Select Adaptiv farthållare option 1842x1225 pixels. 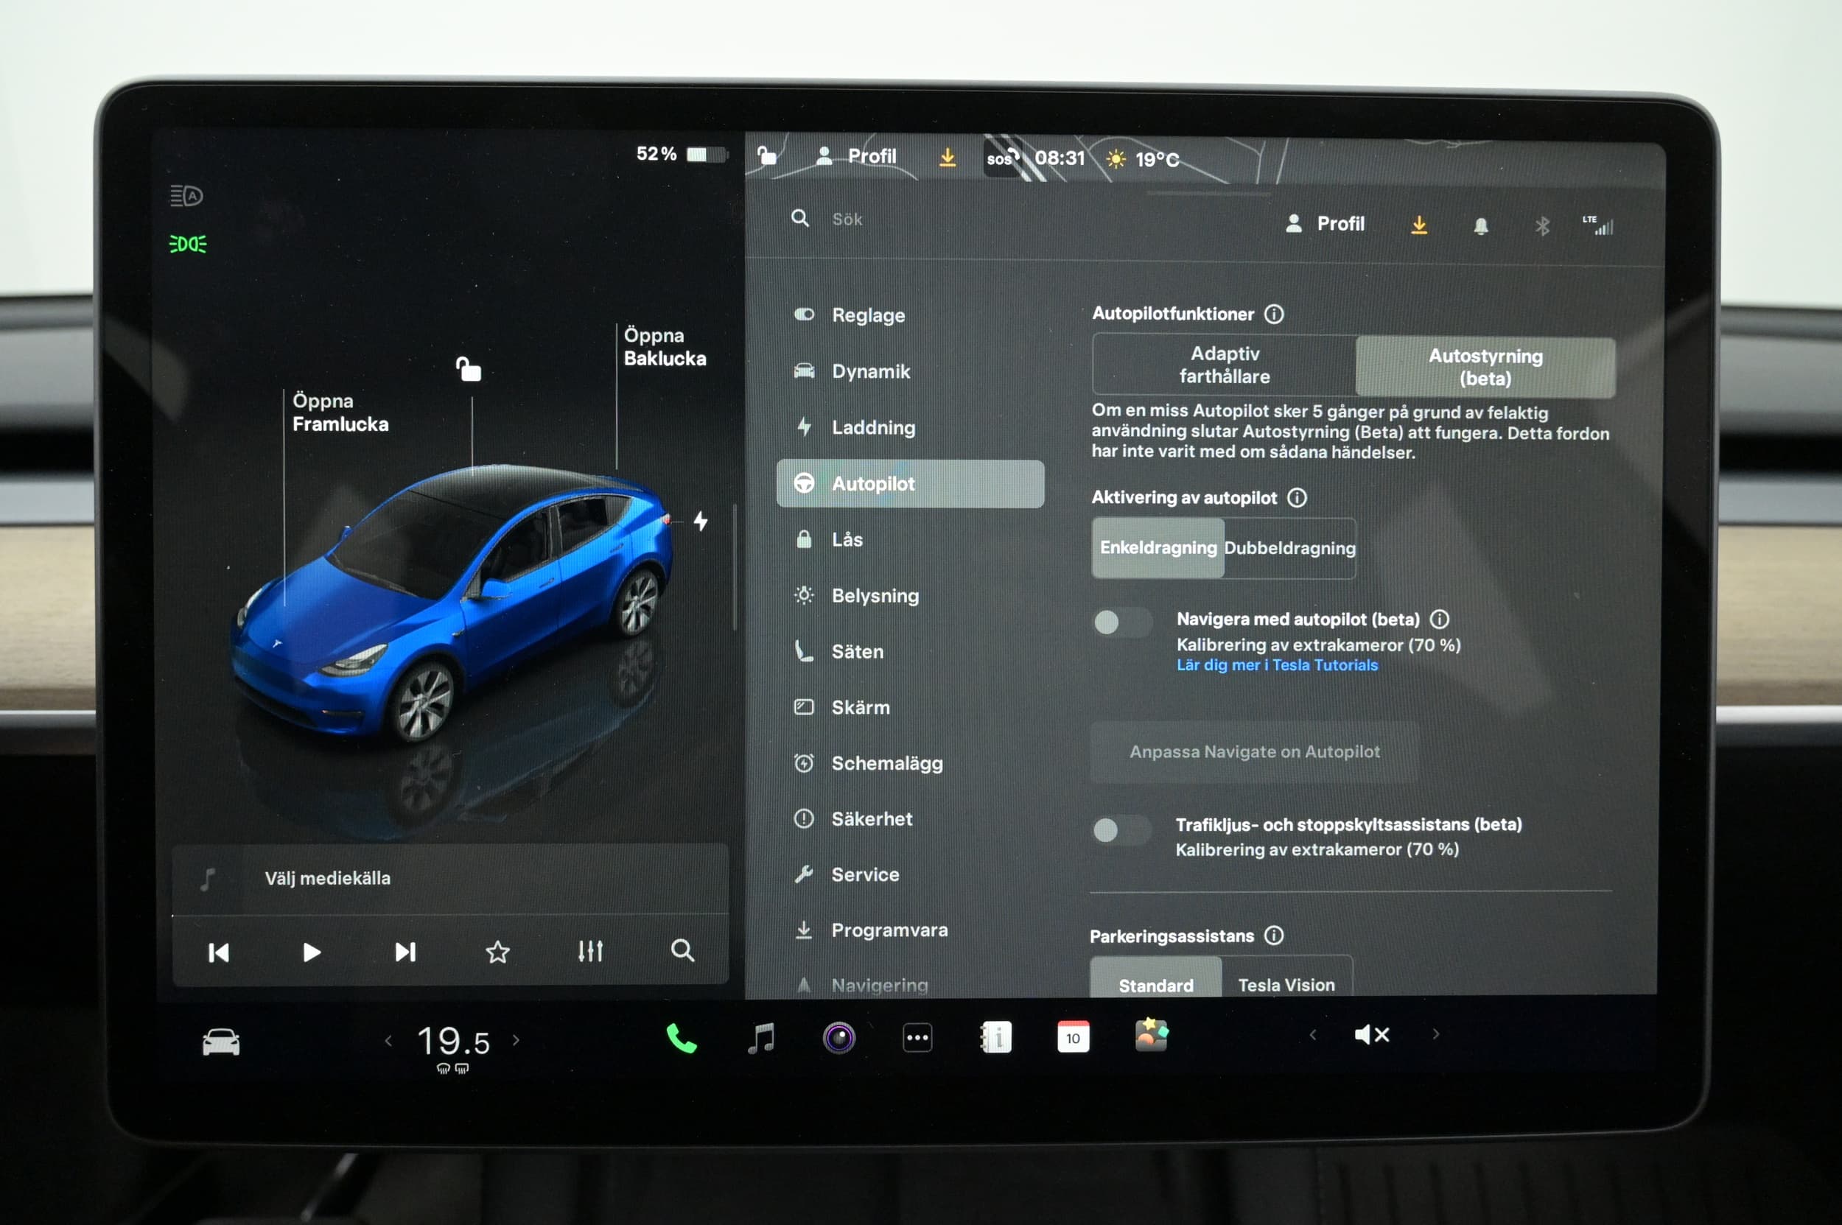1225,365
